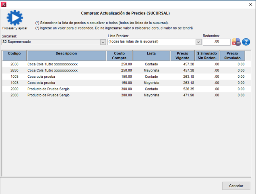This screenshot has width=256, height=194.
Task: Click the Precio Vigente column header
Action: point(182,56)
